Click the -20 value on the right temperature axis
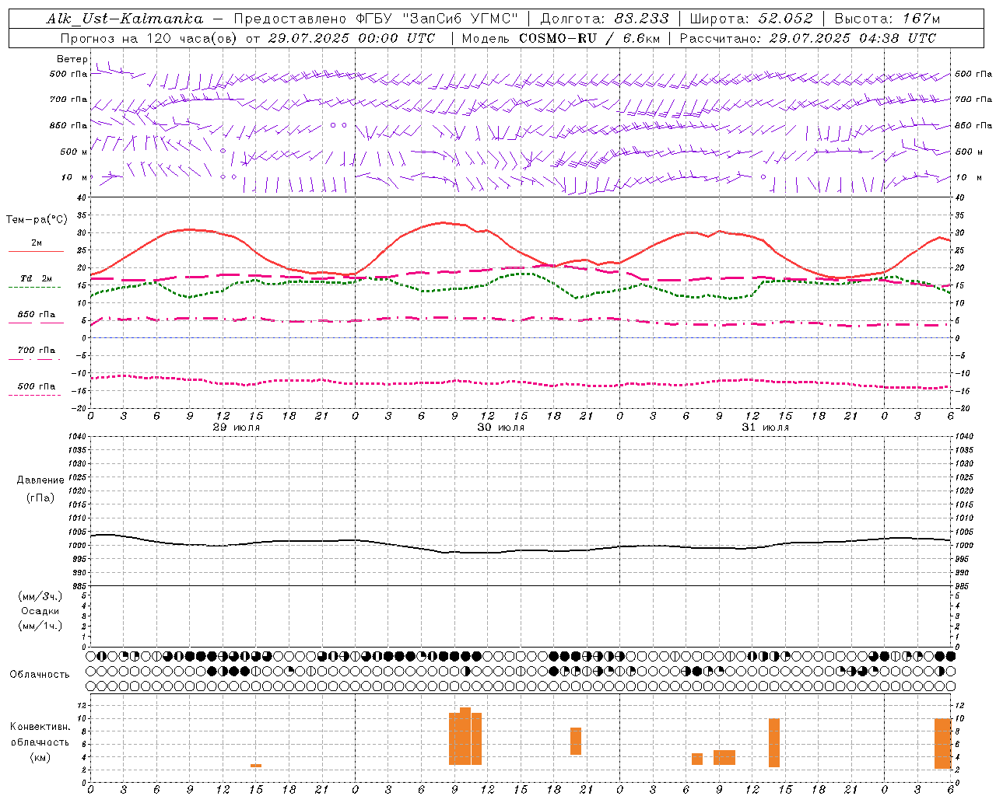 click(963, 409)
